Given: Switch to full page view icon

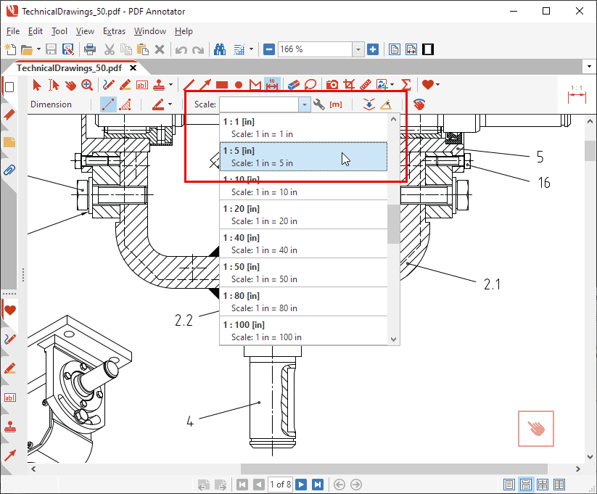Looking at the screenshot, I should [395, 49].
